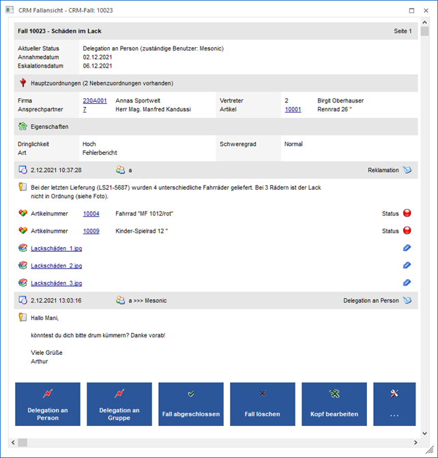Open the Lackschäden_1.jpg attachment
This screenshot has height=458, width=438.
[x=56, y=248]
